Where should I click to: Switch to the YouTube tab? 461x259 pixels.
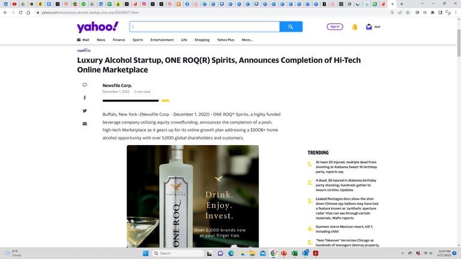pyautogui.click(x=14, y=4)
